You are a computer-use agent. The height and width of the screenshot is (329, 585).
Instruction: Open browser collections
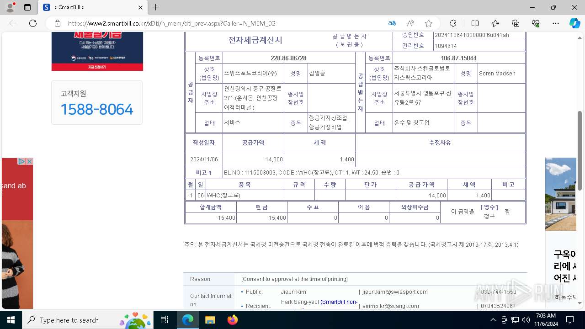pyautogui.click(x=516, y=23)
